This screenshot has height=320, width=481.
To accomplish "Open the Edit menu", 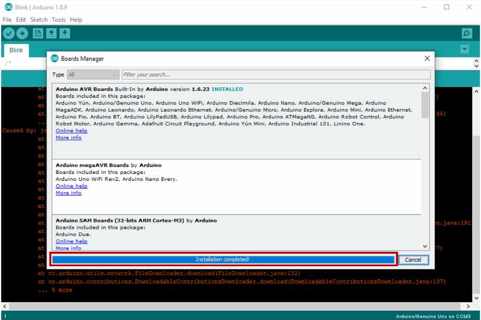I will point(21,20).
